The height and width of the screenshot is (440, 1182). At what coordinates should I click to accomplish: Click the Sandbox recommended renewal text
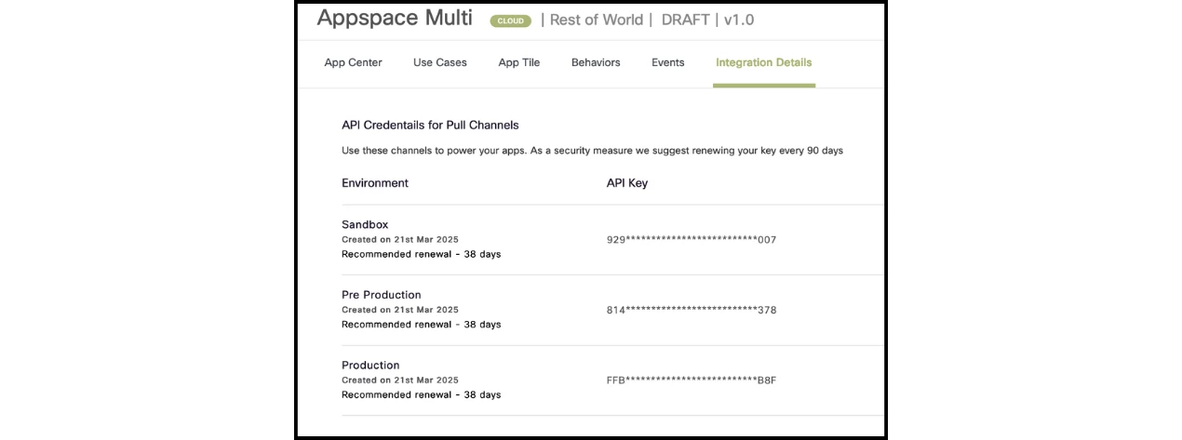421,254
